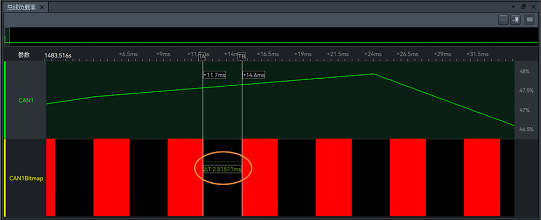Screen dimensions: 541x220
Task: Click the TA cursor marker
Action: pyautogui.click(x=202, y=56)
